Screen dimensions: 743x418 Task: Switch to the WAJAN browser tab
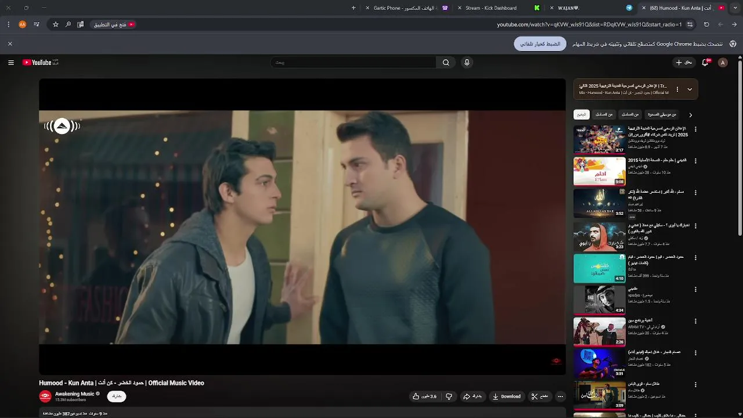[591, 8]
